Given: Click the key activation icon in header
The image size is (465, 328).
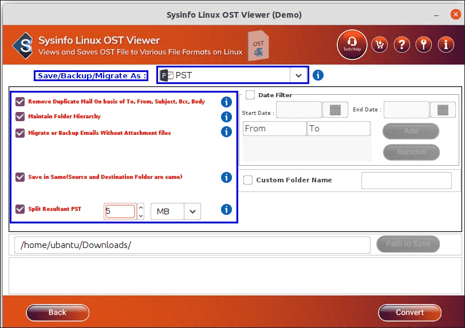Looking at the screenshot, I should point(424,45).
